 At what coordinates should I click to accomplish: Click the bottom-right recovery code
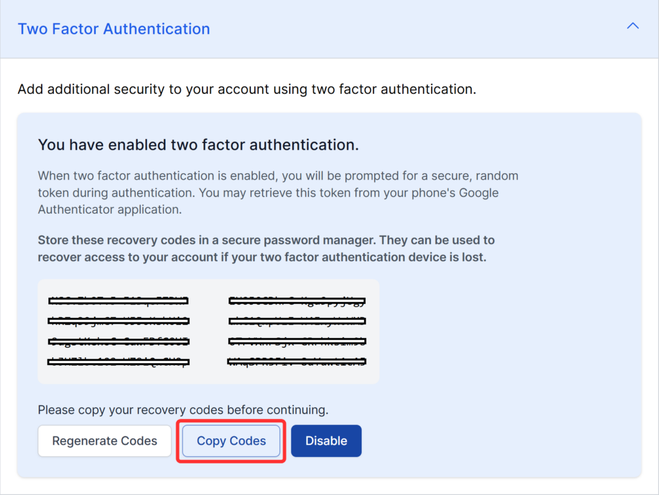coord(296,362)
